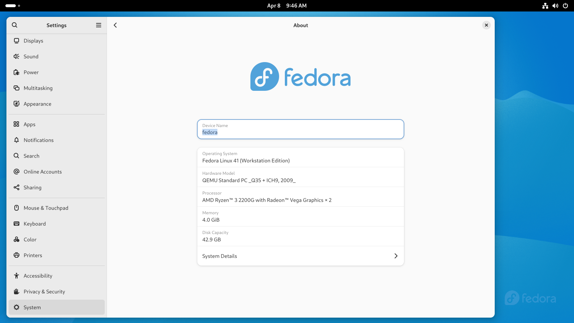Open the hamburger menu in Settings
Viewport: 574px width, 323px height.
(x=98, y=25)
